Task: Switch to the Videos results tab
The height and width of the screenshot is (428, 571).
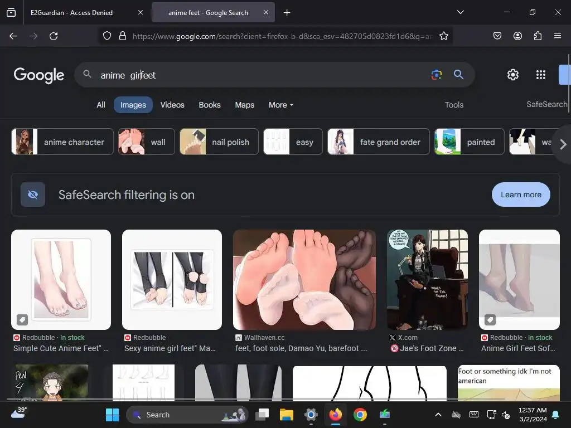Action: 172,105
